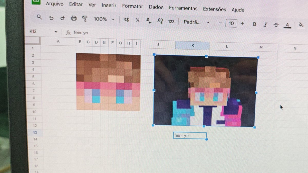Click the search magnifier icon in toolbar
308x173 pixels.
coord(39,17)
